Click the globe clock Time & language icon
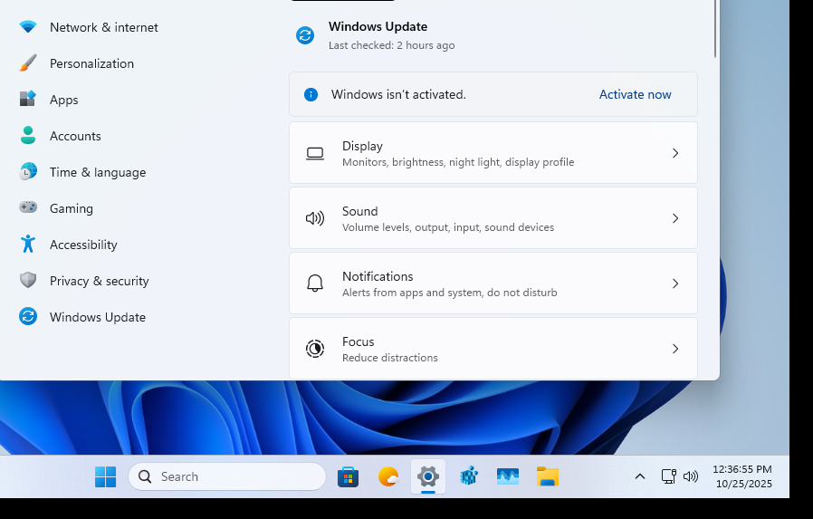The height and width of the screenshot is (519, 813). click(28, 171)
